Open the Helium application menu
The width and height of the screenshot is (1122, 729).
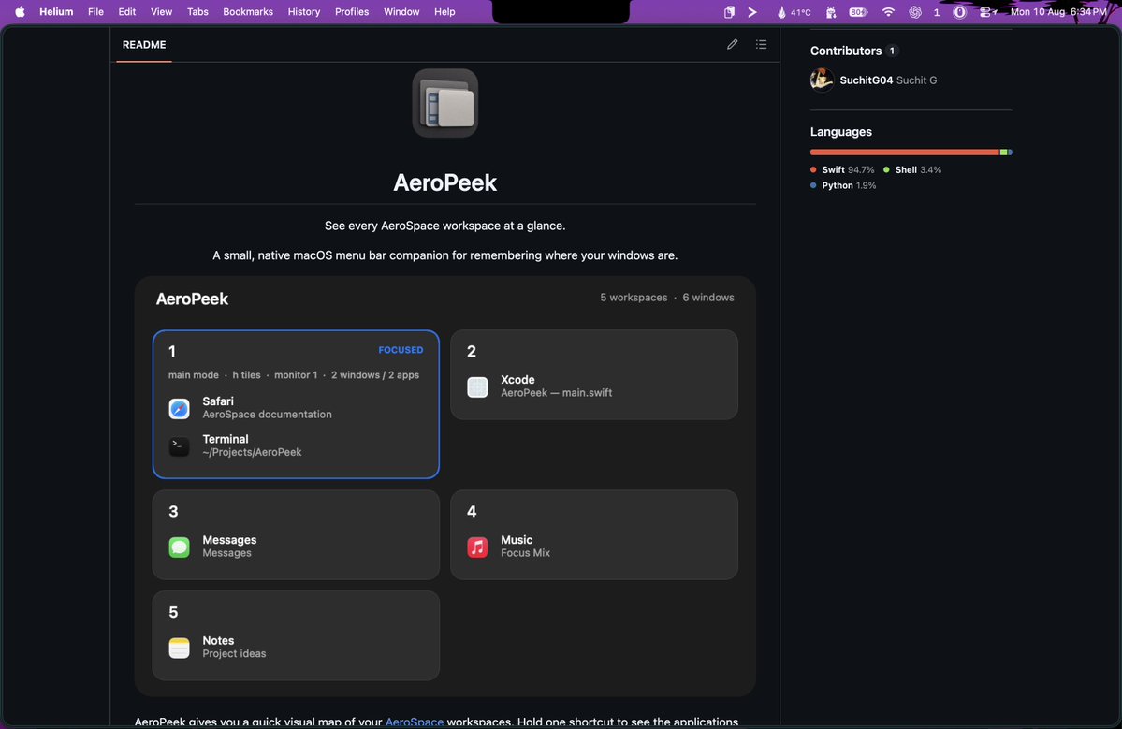[x=56, y=12]
